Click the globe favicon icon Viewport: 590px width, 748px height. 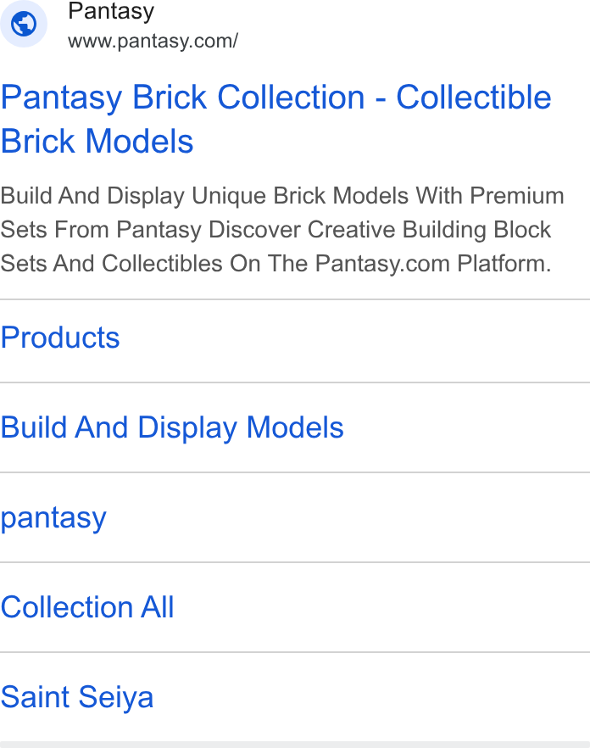(24, 24)
